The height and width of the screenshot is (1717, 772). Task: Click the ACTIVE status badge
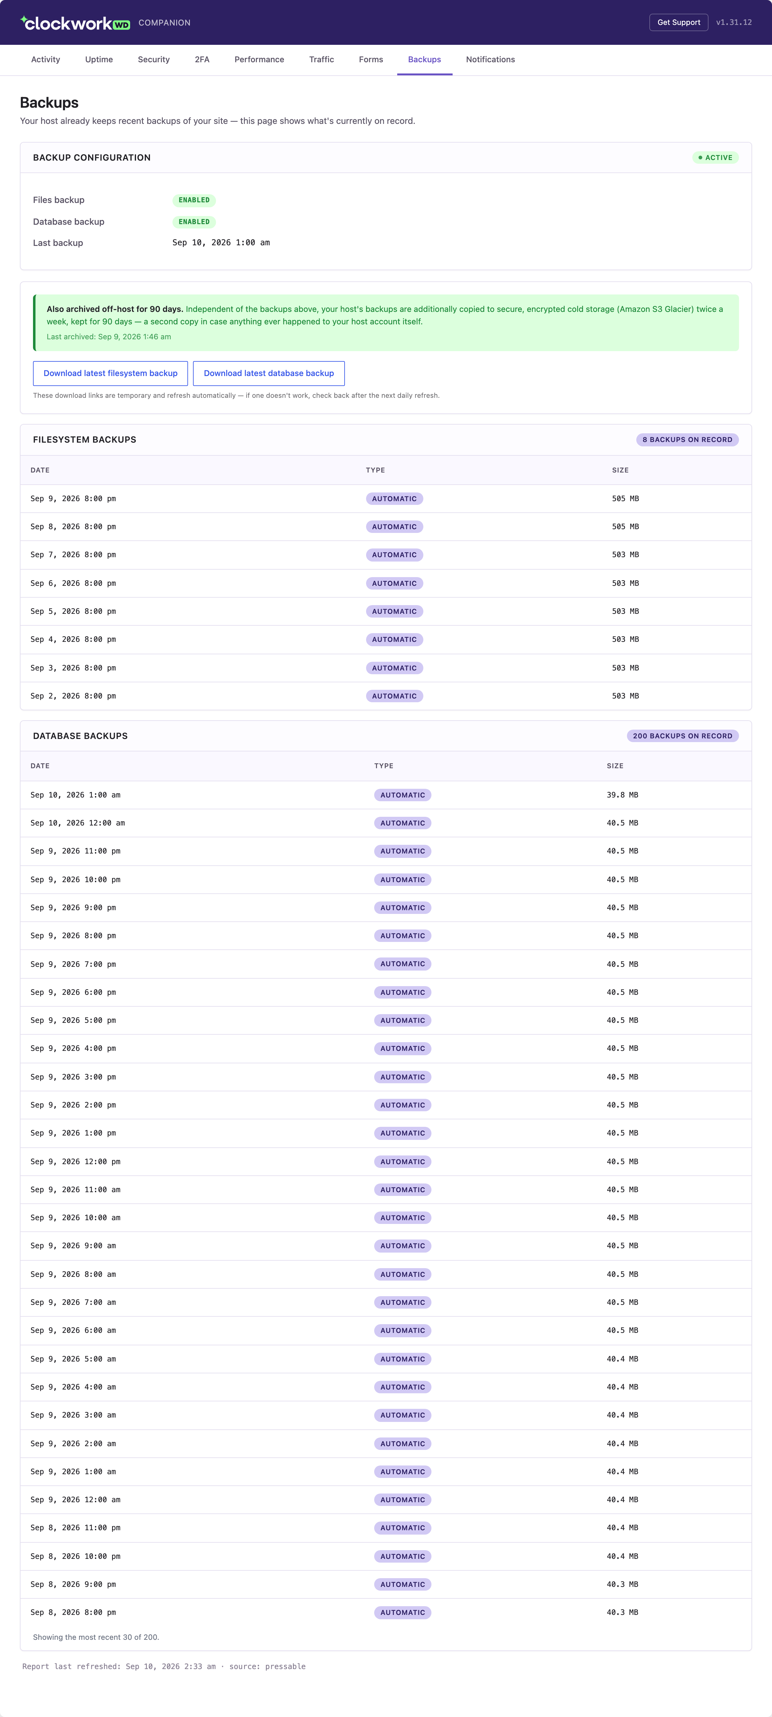[715, 158]
